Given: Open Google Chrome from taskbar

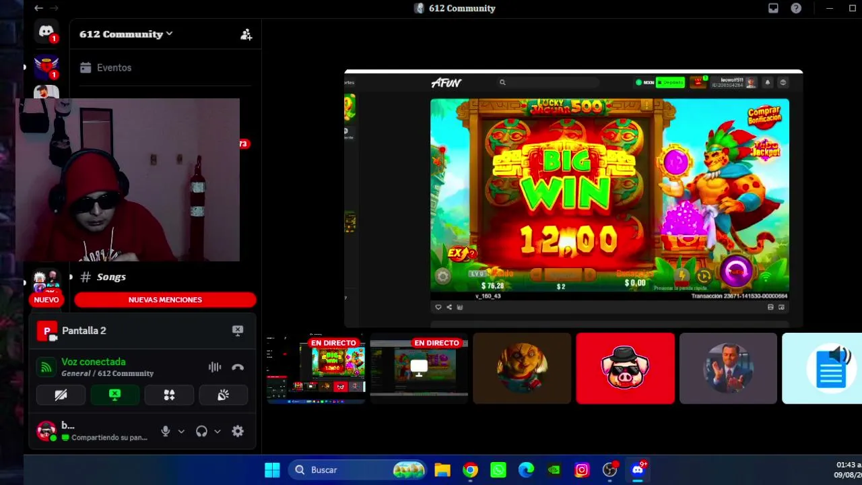Looking at the screenshot, I should (470, 470).
